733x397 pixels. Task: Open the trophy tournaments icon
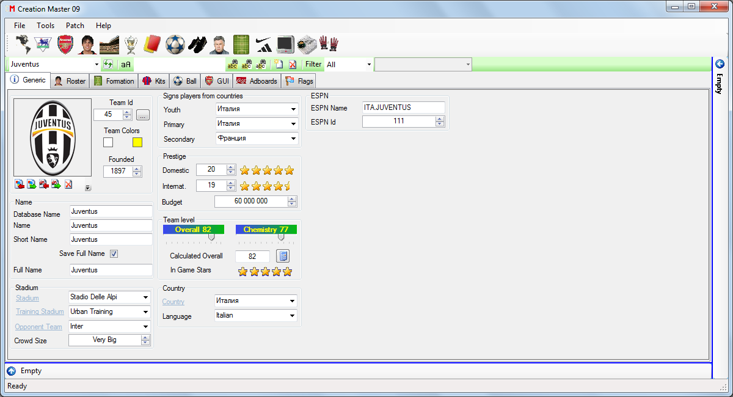click(x=131, y=45)
